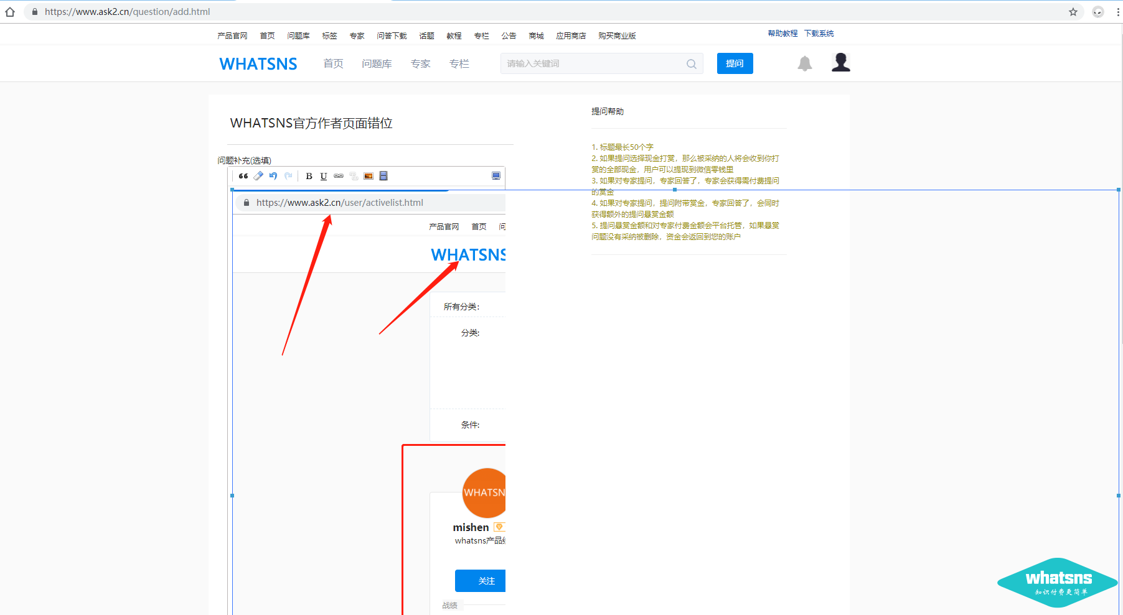1123x615 pixels.
Task: Open the insert video tool
Action: pyautogui.click(x=383, y=176)
